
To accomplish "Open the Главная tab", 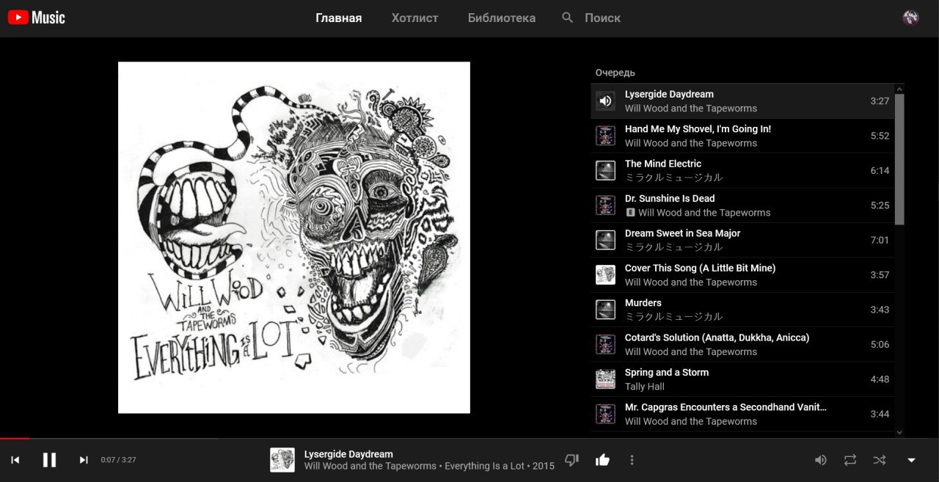I will (339, 18).
